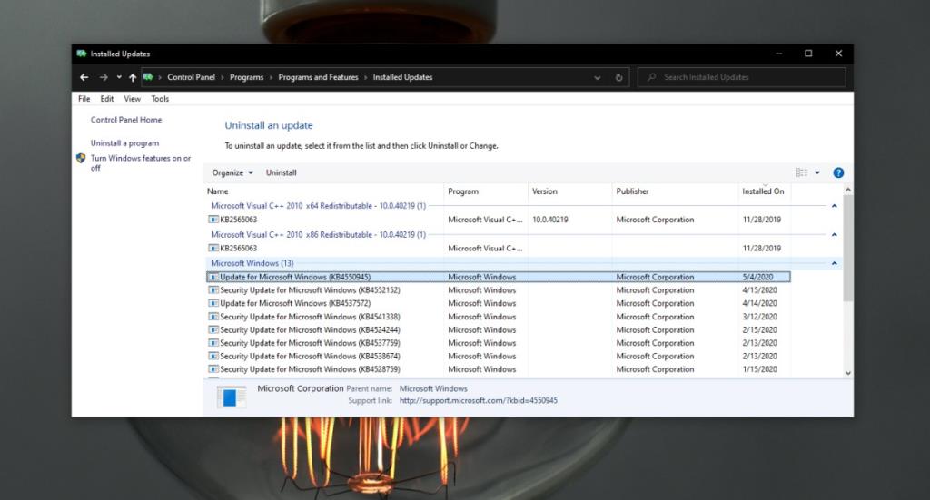Click shield icon beside Turn Windows features

[x=81, y=159]
